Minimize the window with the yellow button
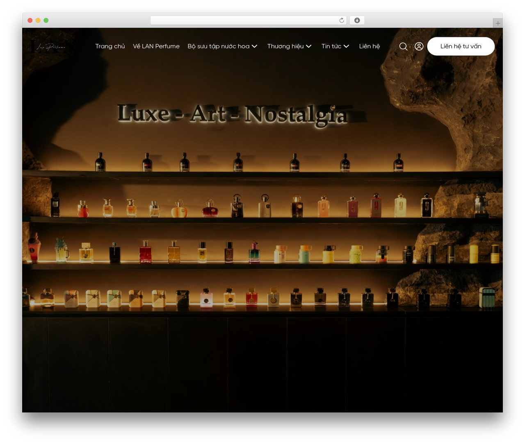Screen dimensions: 525x444 point(38,20)
